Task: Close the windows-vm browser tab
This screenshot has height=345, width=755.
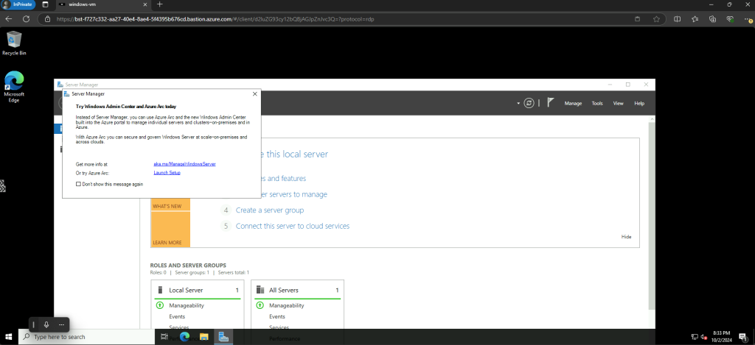Action: 145,4
